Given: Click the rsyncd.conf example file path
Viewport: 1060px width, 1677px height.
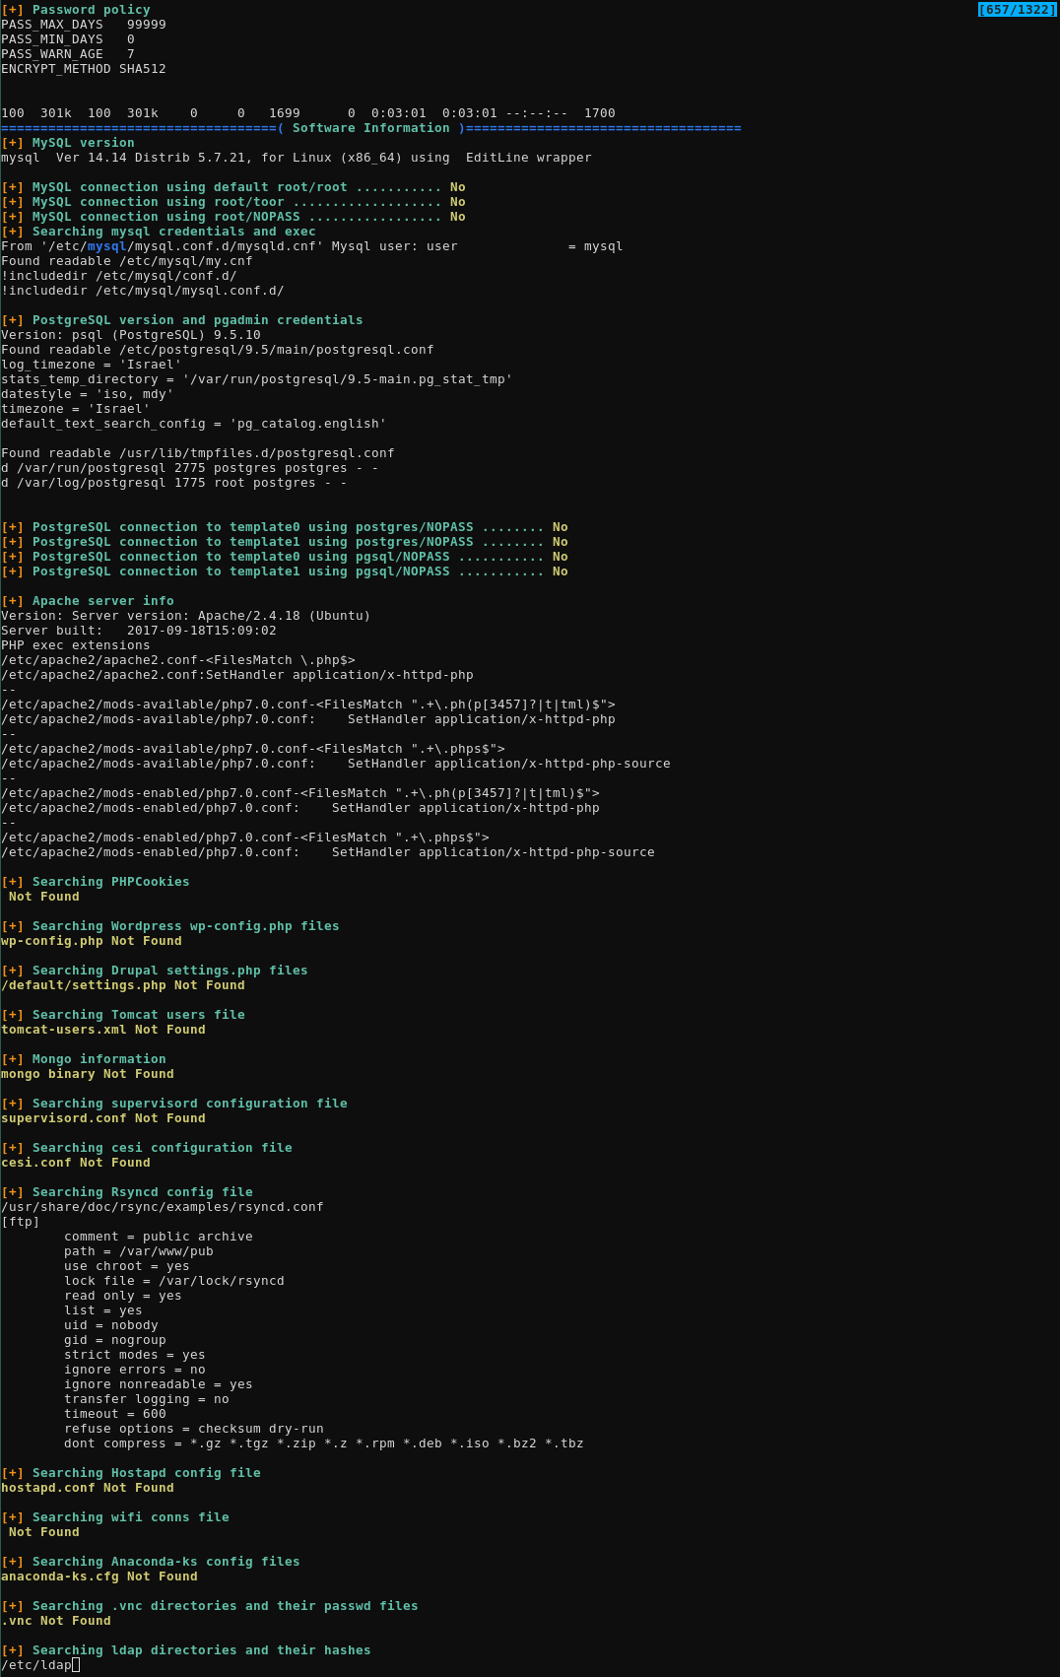Looking at the screenshot, I should pyautogui.click(x=162, y=1207).
